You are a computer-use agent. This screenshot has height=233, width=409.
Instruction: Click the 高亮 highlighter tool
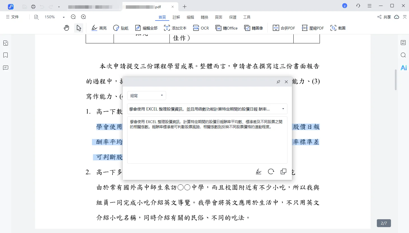click(x=99, y=28)
